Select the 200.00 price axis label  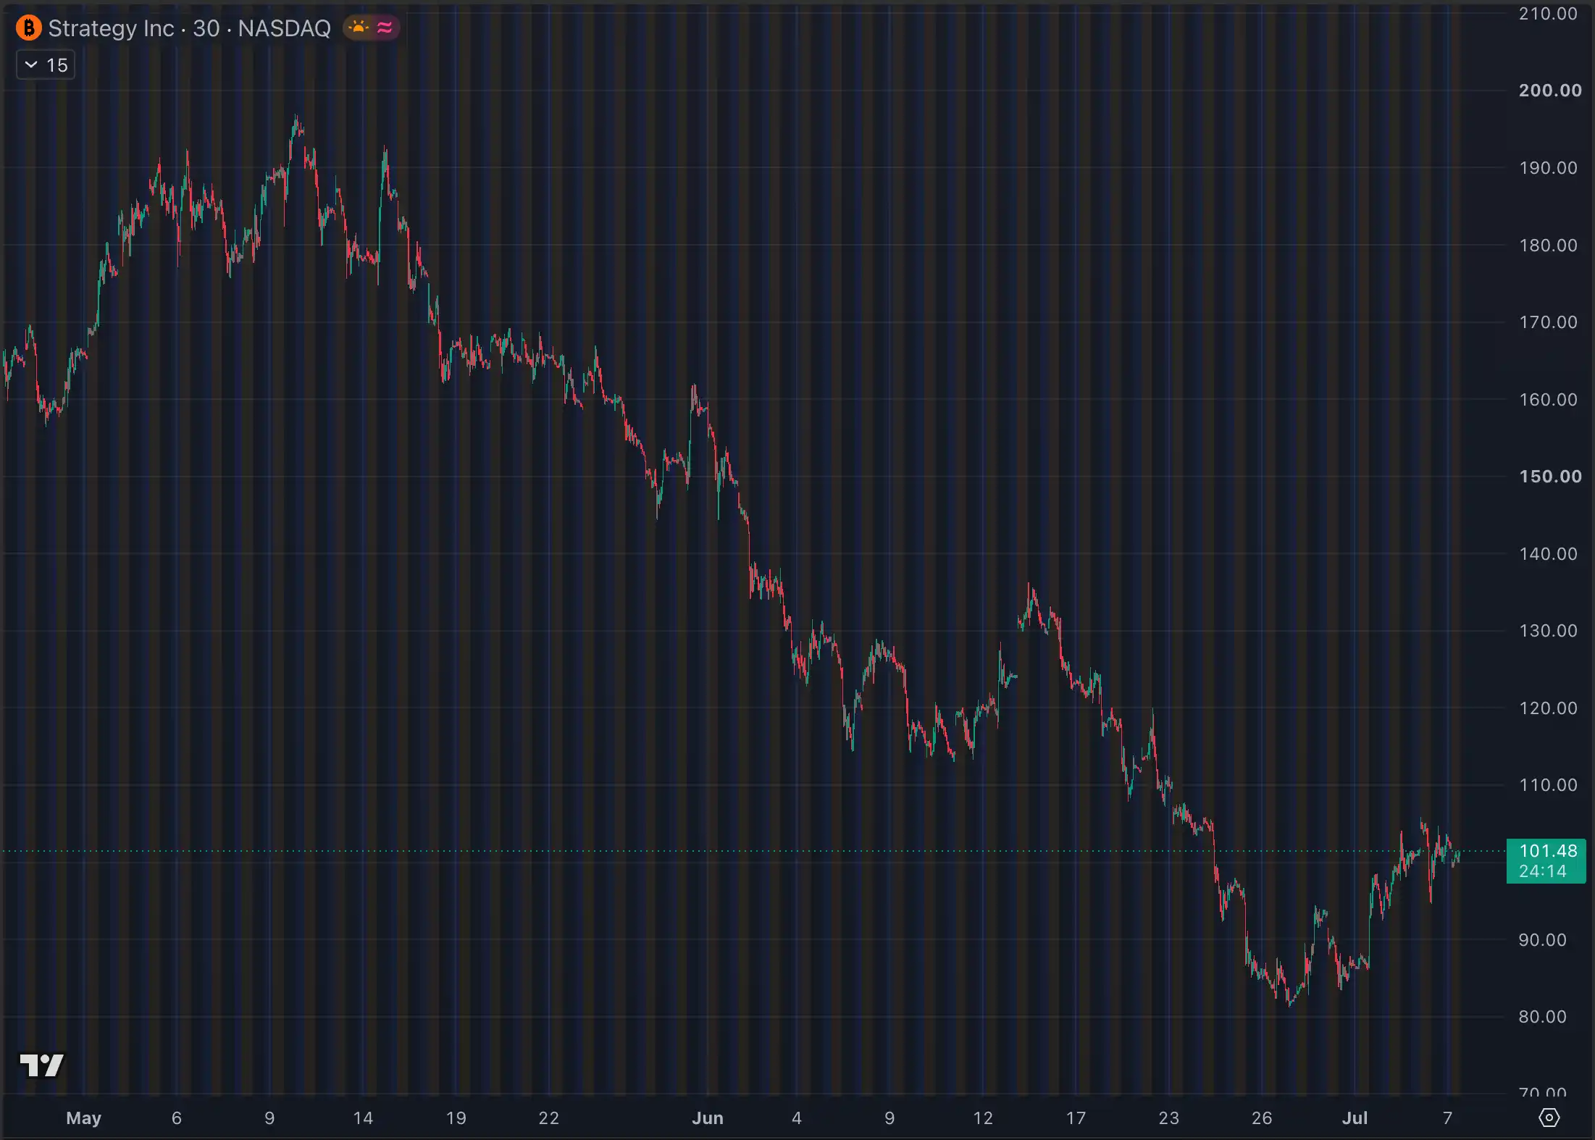[x=1550, y=91]
